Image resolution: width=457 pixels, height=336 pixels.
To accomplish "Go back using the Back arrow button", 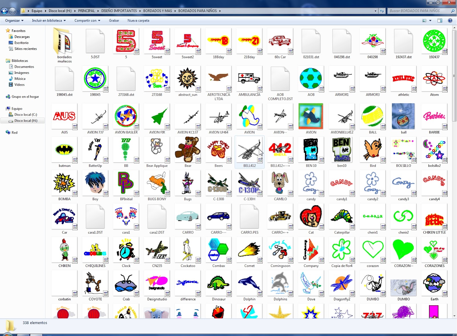I will point(4,11).
